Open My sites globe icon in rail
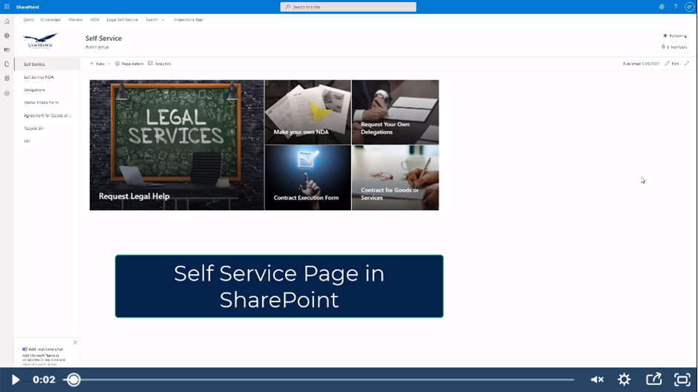The image size is (698, 392). pyautogui.click(x=7, y=36)
